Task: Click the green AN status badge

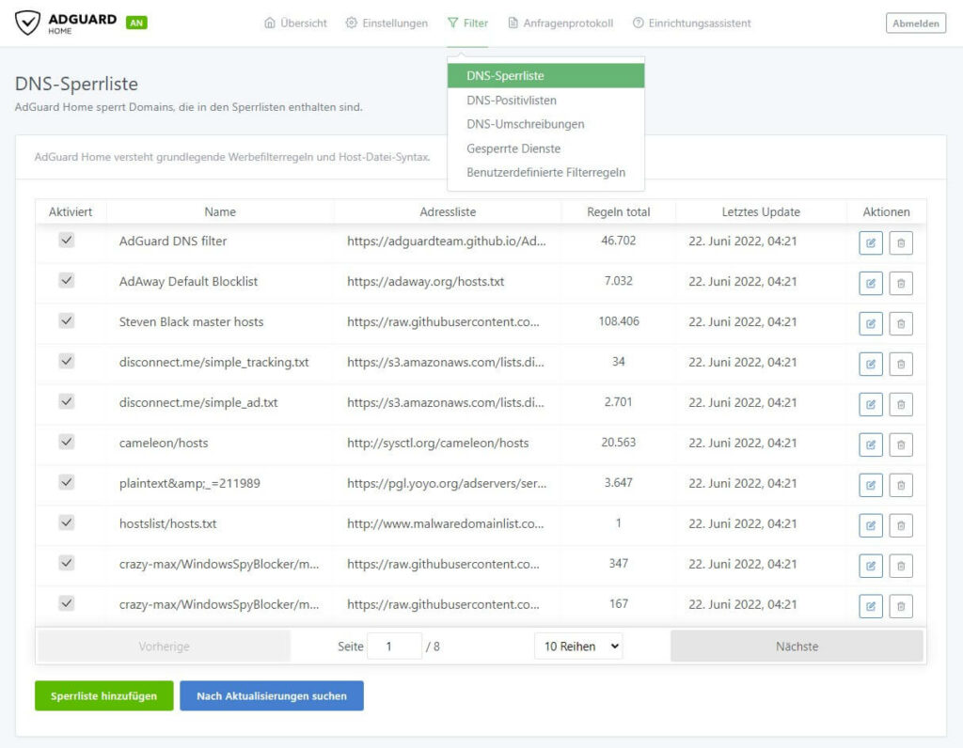Action: [136, 23]
